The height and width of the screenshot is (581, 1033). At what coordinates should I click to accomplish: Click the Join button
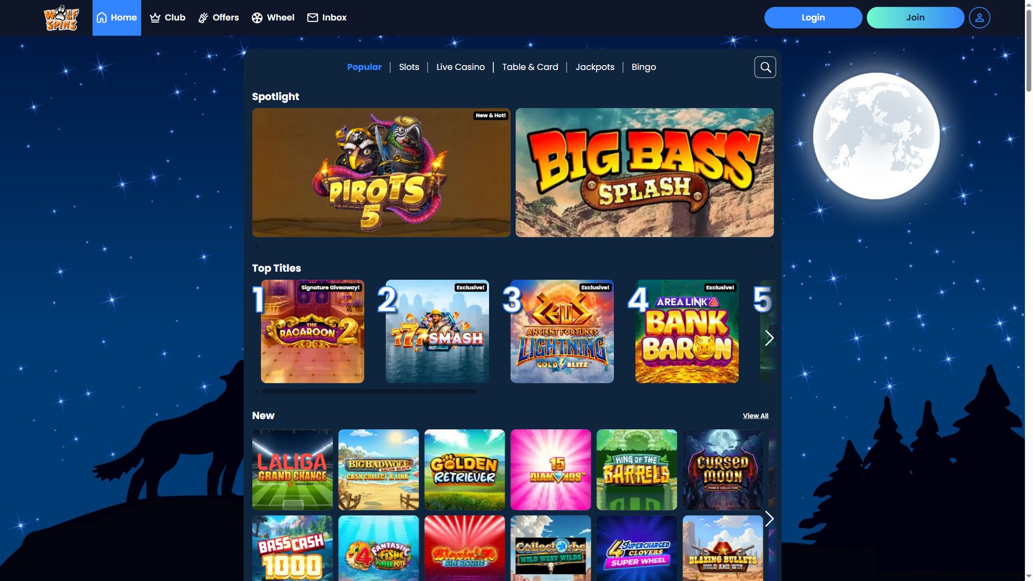click(915, 18)
